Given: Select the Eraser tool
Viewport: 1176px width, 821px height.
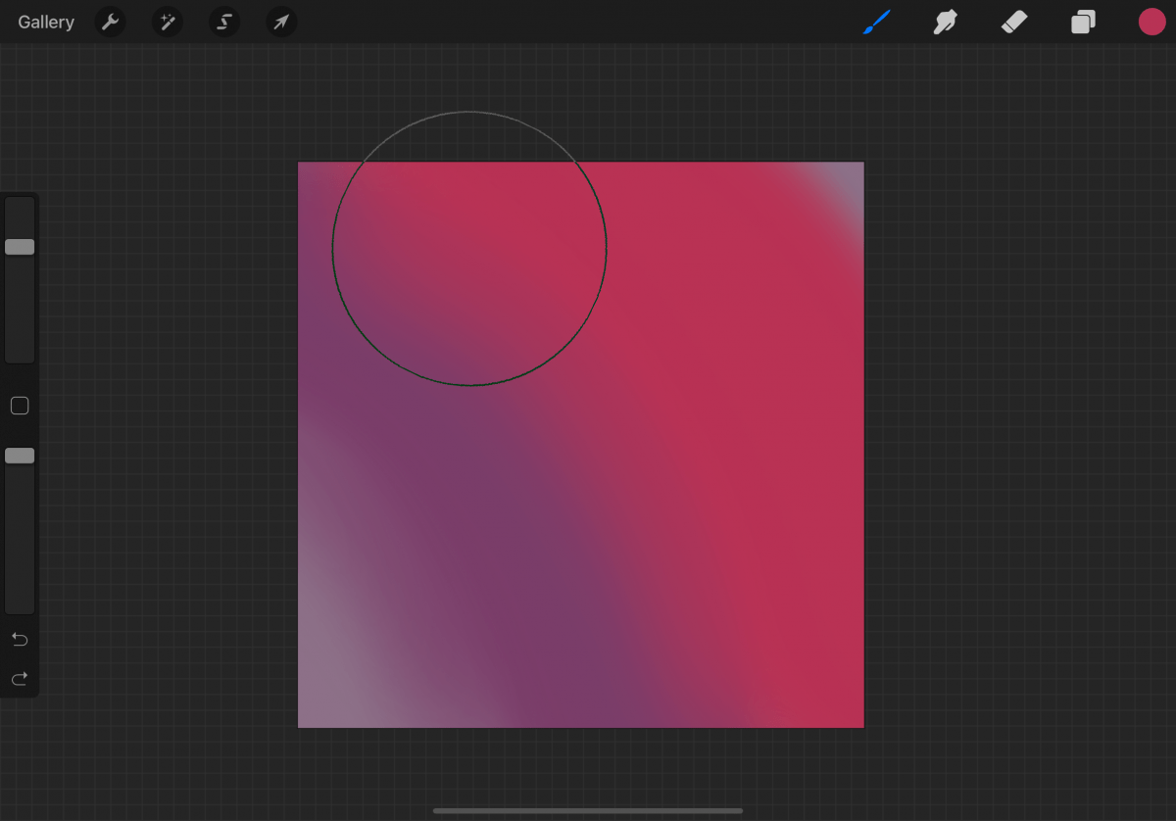Looking at the screenshot, I should 1013,22.
